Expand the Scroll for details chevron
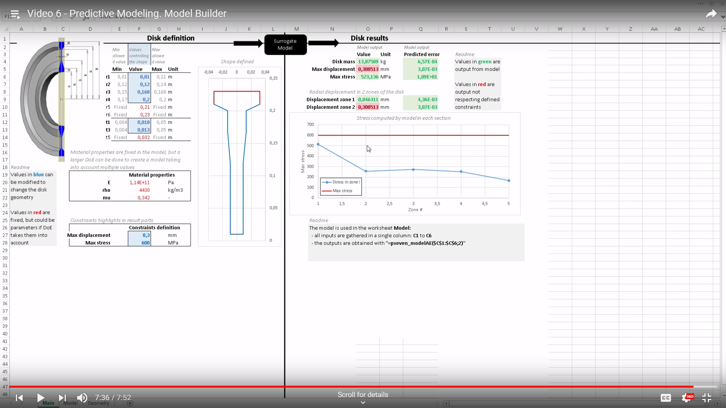 (363, 403)
